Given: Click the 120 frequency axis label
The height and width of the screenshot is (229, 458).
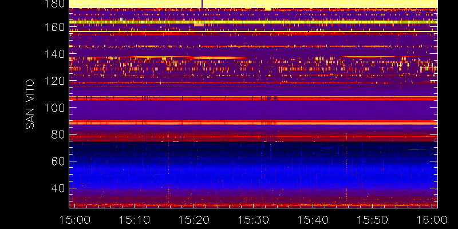Looking at the screenshot, I should (x=54, y=81).
